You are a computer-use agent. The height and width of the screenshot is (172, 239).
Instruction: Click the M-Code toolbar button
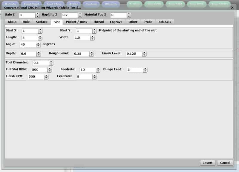tap(10, 4)
